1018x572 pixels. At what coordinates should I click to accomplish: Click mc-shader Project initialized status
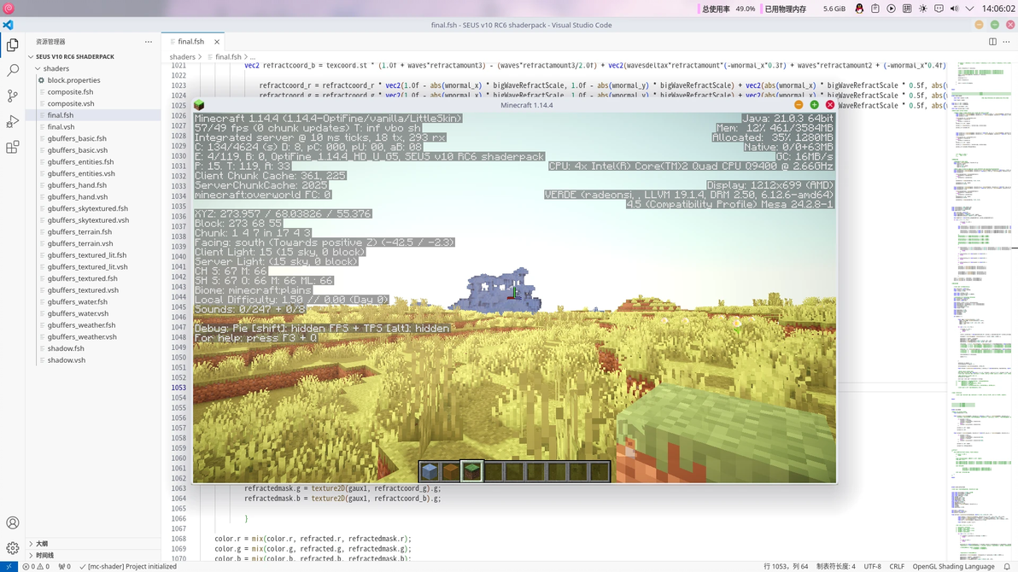click(128, 566)
